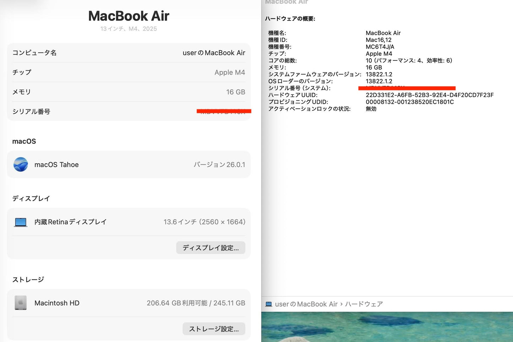Open ストレージ設定... button
The height and width of the screenshot is (342, 513).
coord(214,329)
